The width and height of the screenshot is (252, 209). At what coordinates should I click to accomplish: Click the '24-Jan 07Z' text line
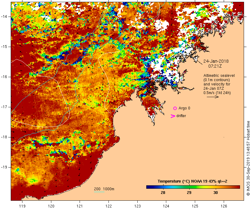(214, 89)
